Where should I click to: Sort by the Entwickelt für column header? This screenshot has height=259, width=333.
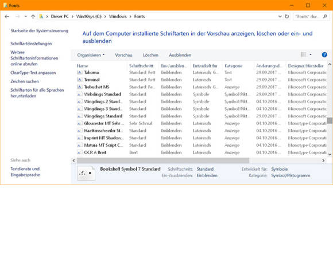click(x=205, y=66)
